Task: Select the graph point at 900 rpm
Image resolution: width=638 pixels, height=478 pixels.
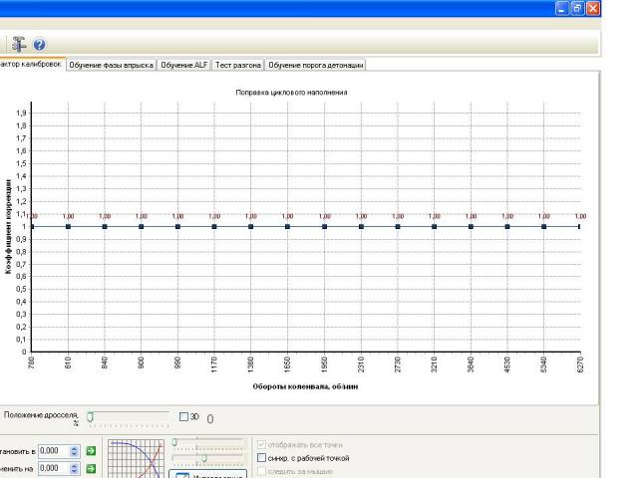Action: pos(142,227)
